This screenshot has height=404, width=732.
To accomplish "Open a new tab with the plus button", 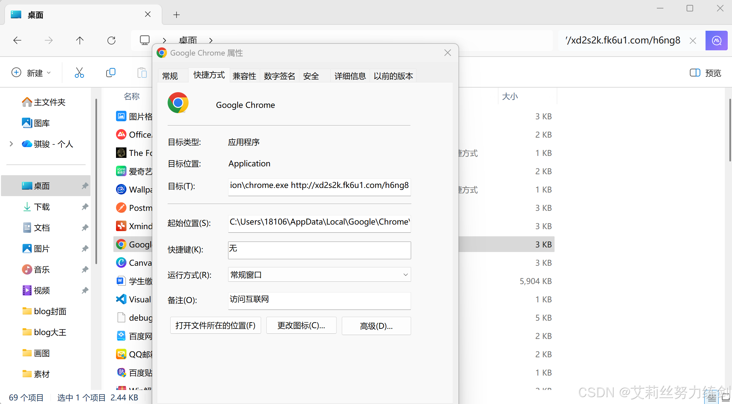I will 176,15.
